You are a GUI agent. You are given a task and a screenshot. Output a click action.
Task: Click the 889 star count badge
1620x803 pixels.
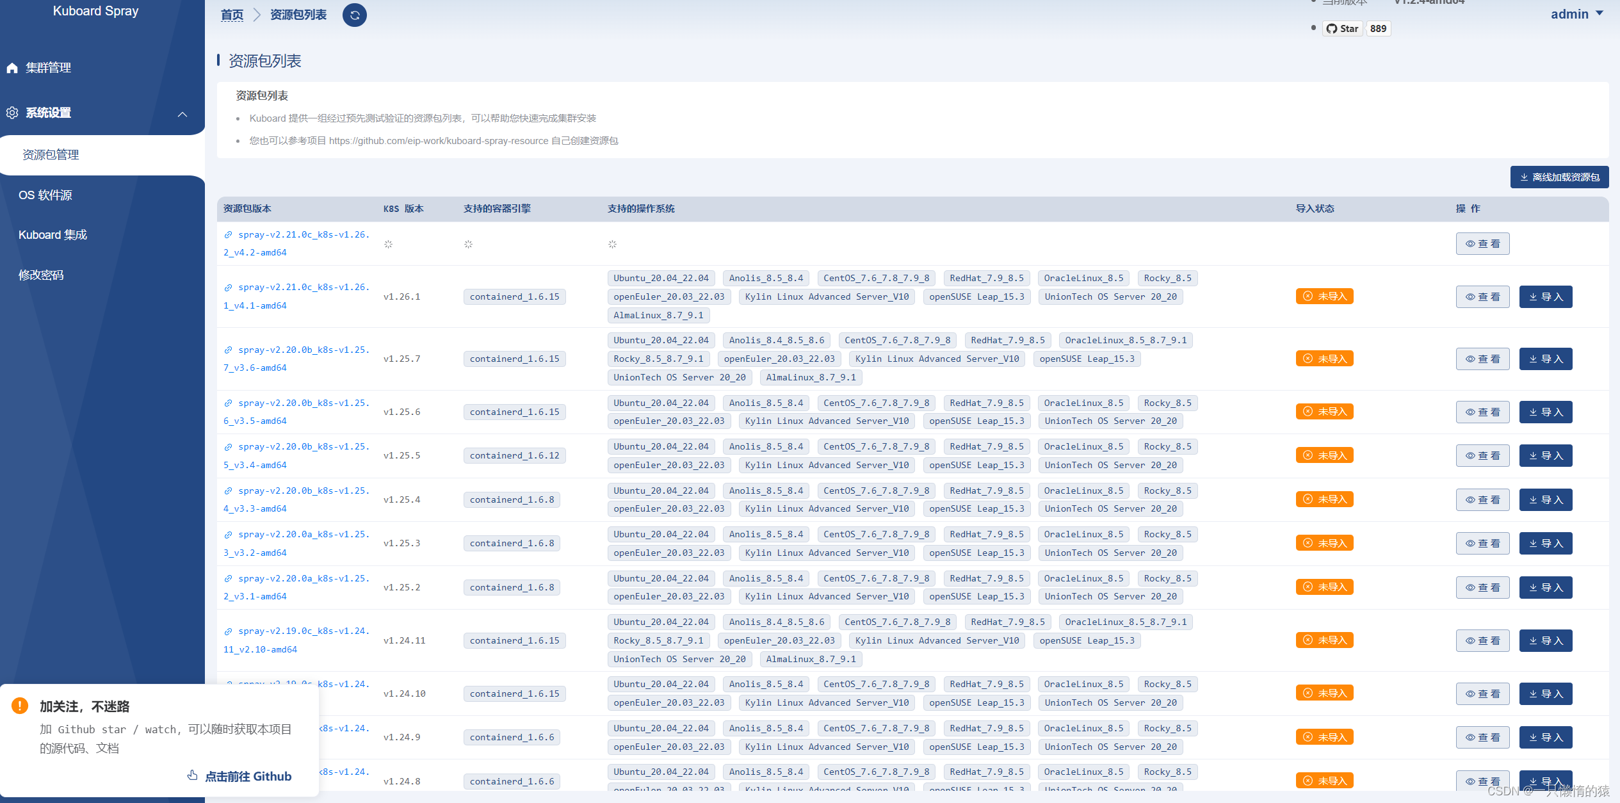[x=1378, y=29]
